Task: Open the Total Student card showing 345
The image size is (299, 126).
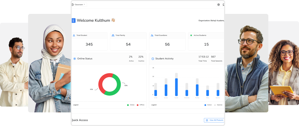Action: (x=89, y=44)
